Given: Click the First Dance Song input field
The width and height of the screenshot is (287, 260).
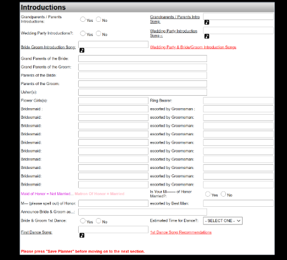Looking at the screenshot, I should [x=113, y=229].
